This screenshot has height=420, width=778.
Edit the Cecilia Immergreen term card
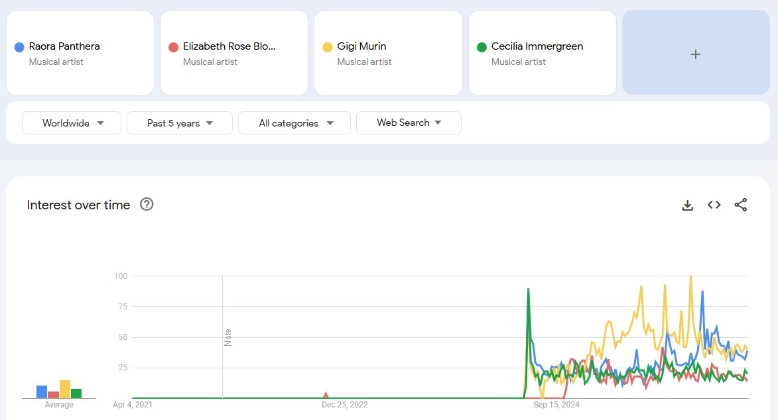click(x=543, y=52)
